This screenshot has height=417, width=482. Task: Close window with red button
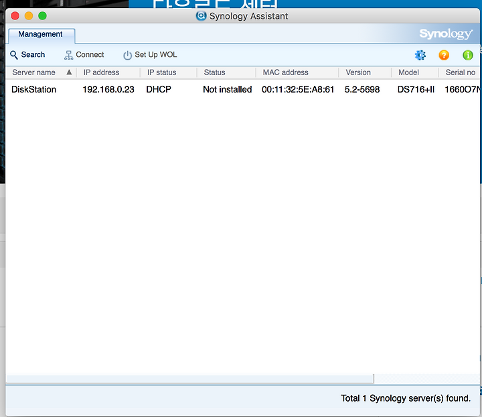[15, 15]
